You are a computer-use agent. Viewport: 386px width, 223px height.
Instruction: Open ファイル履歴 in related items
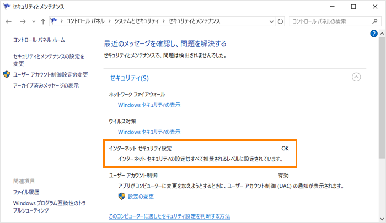click(x=26, y=192)
